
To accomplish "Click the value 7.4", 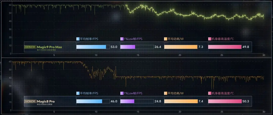I will point(200,101).
